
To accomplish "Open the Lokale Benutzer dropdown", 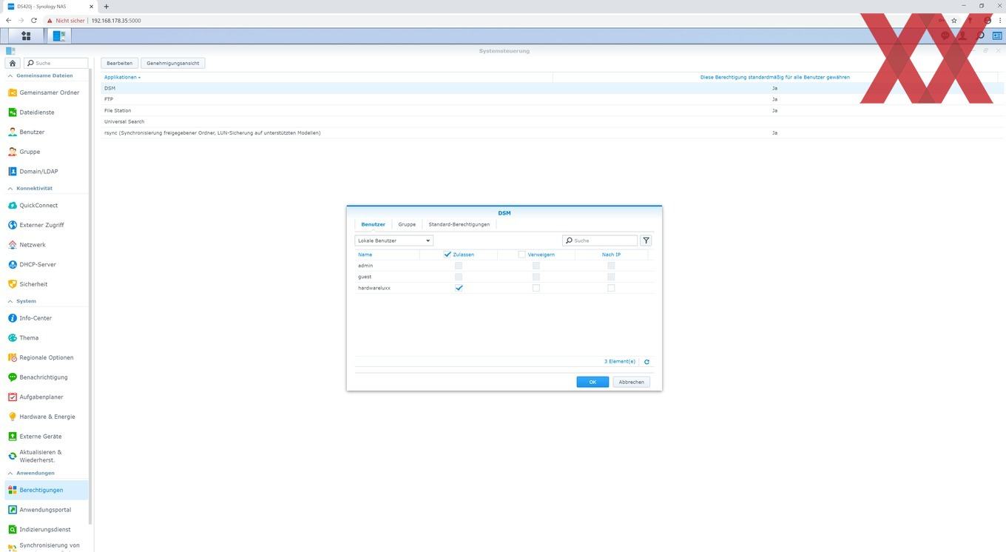I will [x=394, y=240].
